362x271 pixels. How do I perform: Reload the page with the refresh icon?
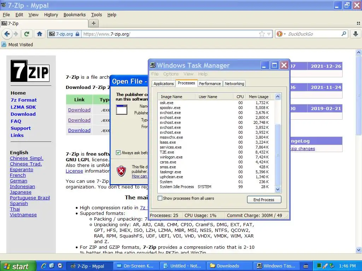point(27,34)
